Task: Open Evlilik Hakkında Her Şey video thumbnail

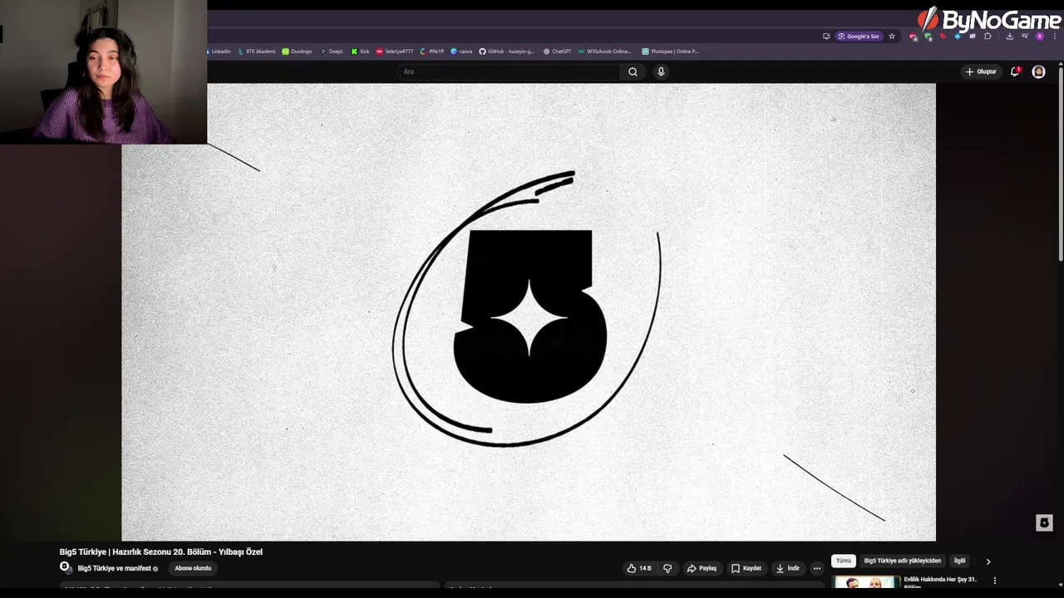Action: point(866,582)
